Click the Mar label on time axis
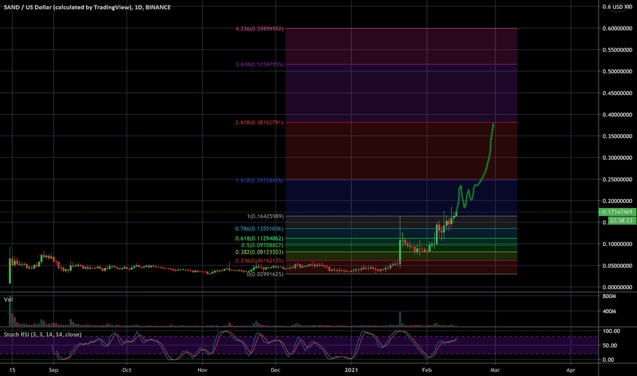 click(x=495, y=370)
